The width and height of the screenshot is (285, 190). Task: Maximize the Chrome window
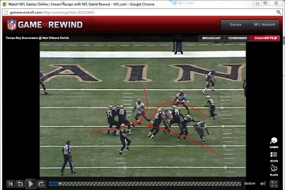point(265,3)
